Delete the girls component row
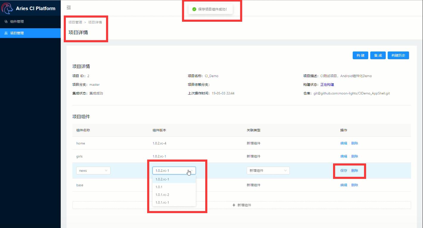423x228 pixels. [354, 156]
